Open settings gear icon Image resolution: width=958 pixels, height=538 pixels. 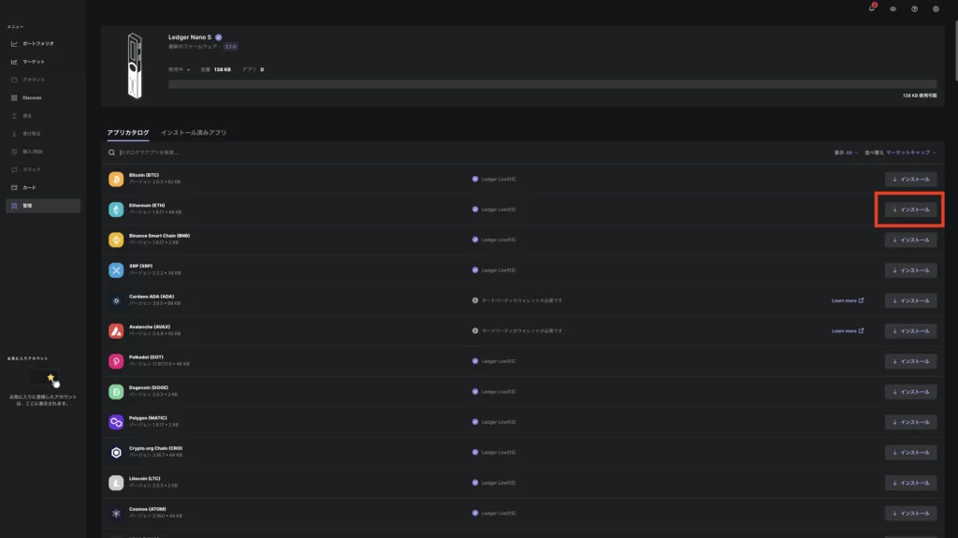click(x=936, y=9)
